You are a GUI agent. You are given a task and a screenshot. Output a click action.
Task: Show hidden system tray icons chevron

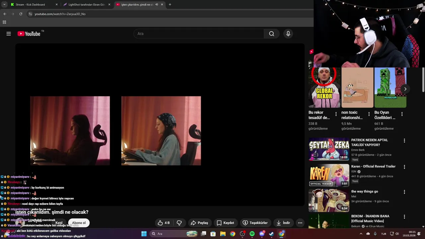point(361,234)
